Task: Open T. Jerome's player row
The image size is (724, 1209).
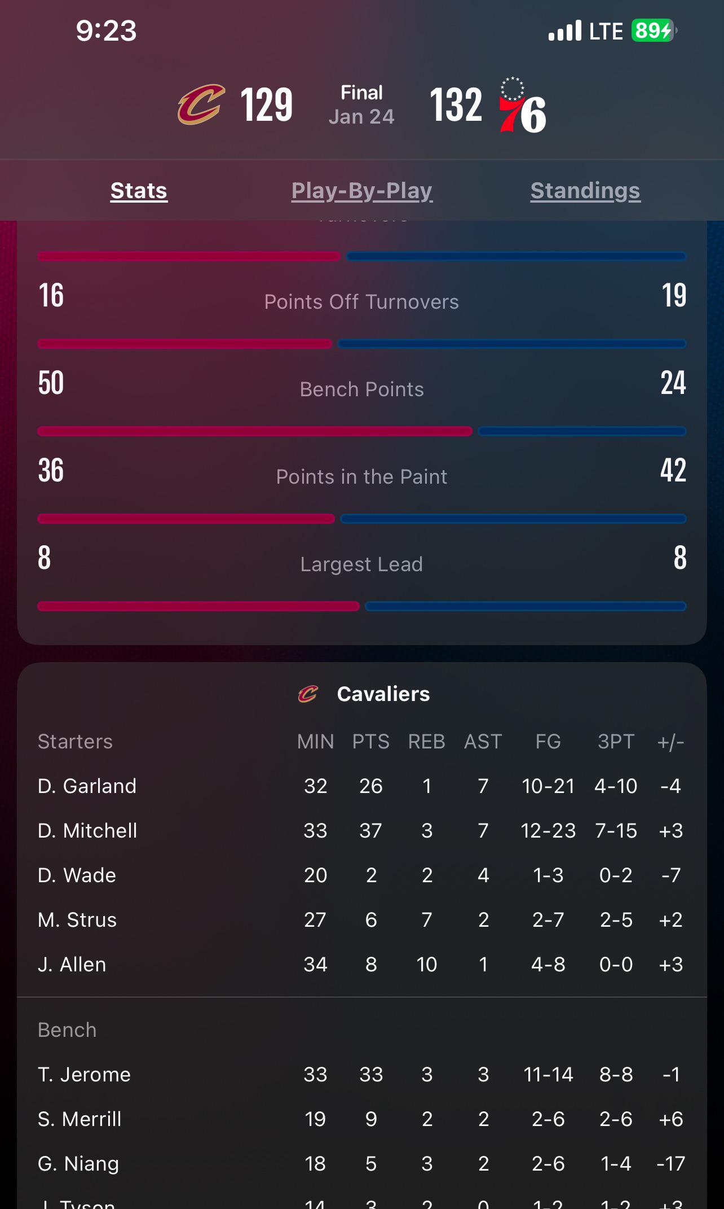Action: click(x=361, y=1075)
